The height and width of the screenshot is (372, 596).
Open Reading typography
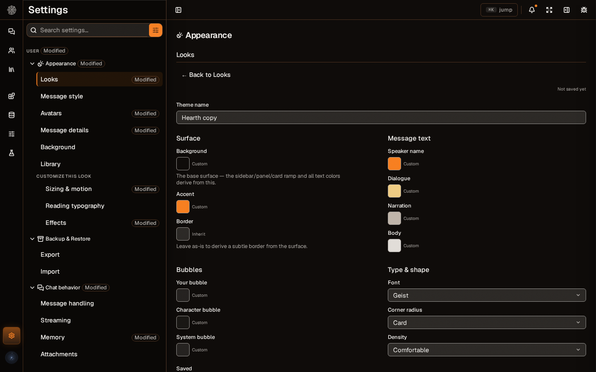pos(102,206)
